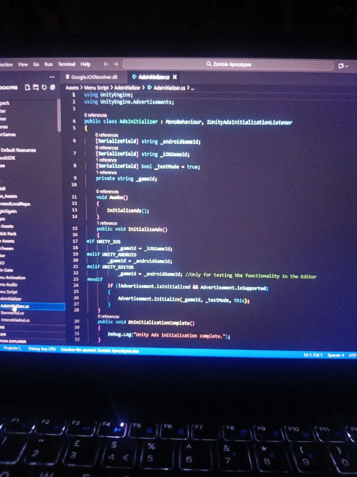Viewport: 357px width, 477px height.
Task: Go forward with the right arrow
Action: tap(116, 64)
